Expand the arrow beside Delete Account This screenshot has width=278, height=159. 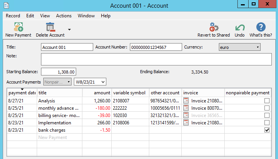[69, 29]
